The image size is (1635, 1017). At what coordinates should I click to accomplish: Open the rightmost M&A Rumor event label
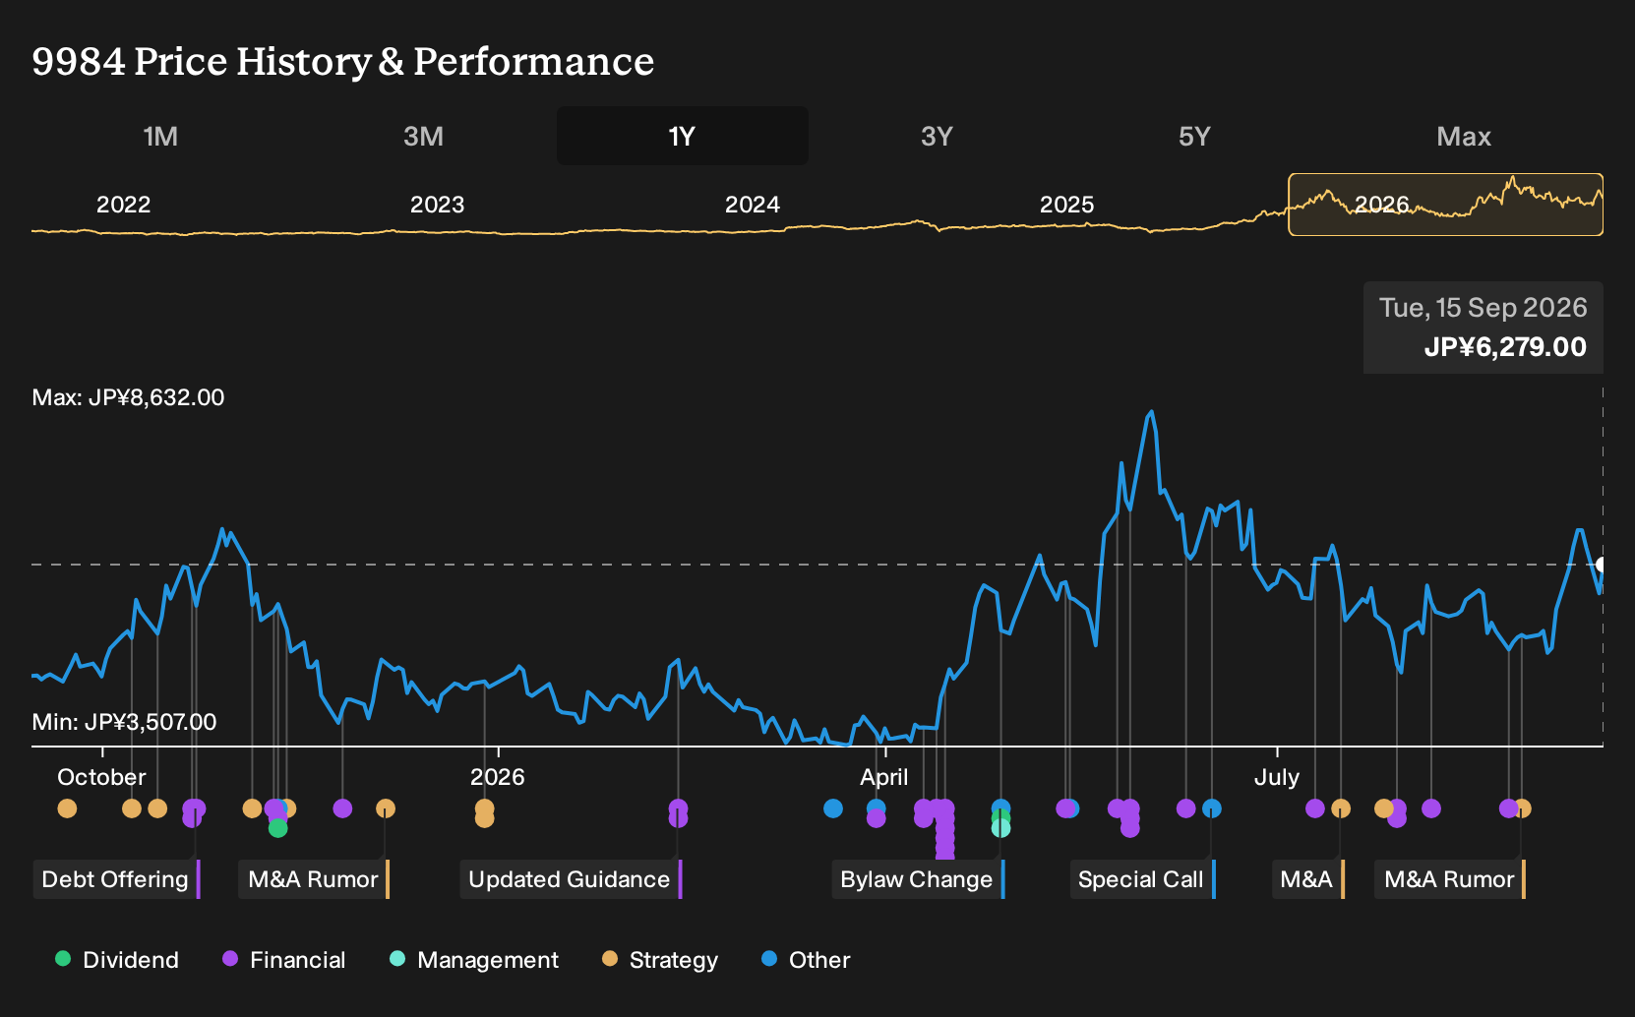click(1450, 879)
